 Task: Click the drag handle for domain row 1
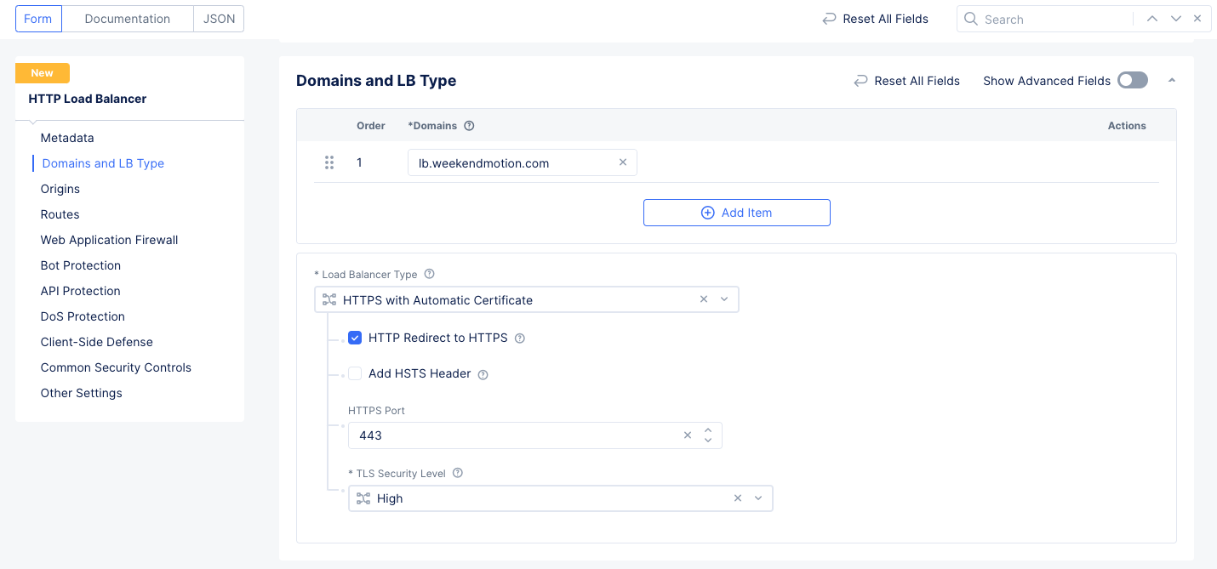coord(329,162)
